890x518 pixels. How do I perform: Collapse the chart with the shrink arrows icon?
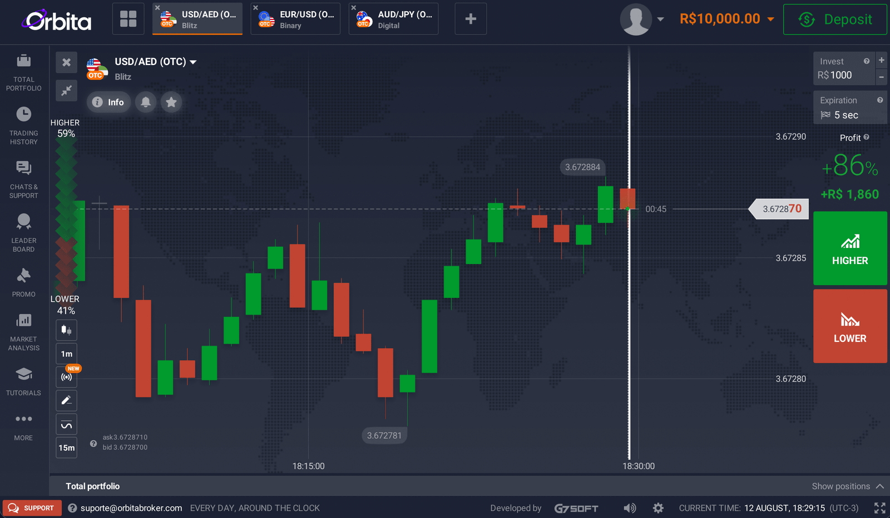pyautogui.click(x=66, y=90)
